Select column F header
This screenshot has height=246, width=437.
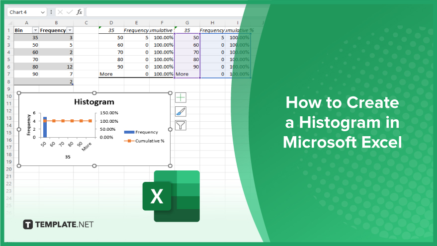(x=162, y=23)
